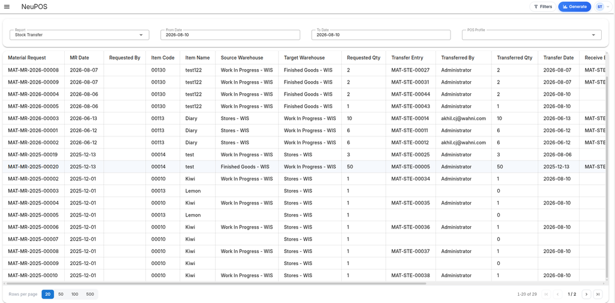Click transfer entry MAT-STE-00038
The image size is (615, 303).
[410, 275]
